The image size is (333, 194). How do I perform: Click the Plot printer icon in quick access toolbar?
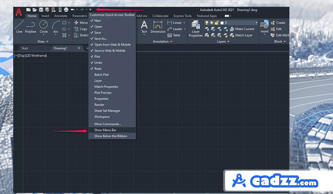(x=66, y=10)
